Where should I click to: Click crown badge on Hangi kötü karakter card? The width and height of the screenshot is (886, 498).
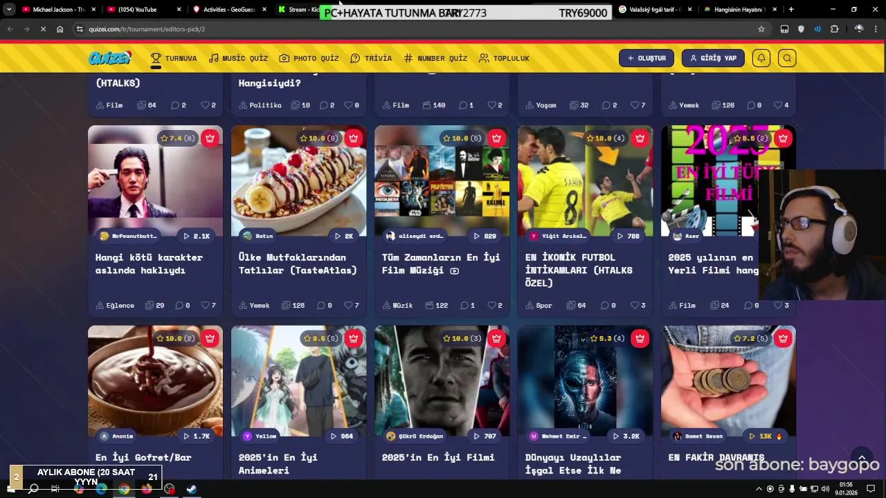click(210, 138)
